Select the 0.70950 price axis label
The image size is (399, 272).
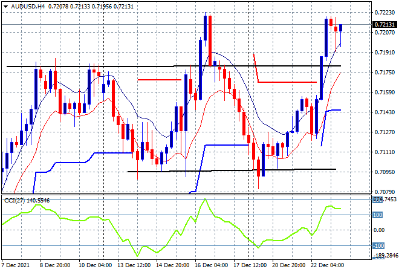384,172
